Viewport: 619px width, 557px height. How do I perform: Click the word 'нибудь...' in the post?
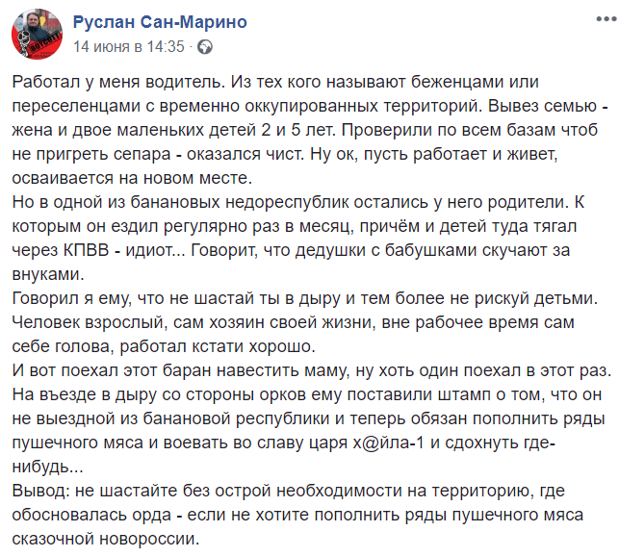[47, 467]
